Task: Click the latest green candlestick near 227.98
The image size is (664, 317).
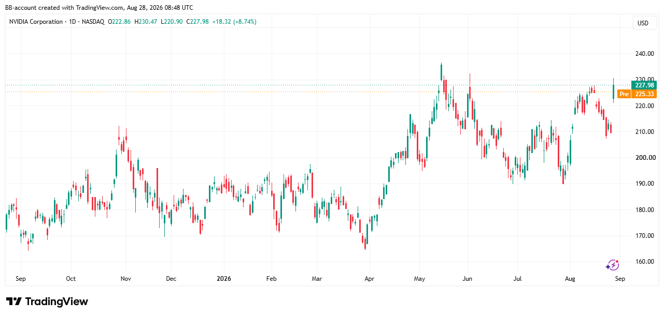Action: [614, 91]
